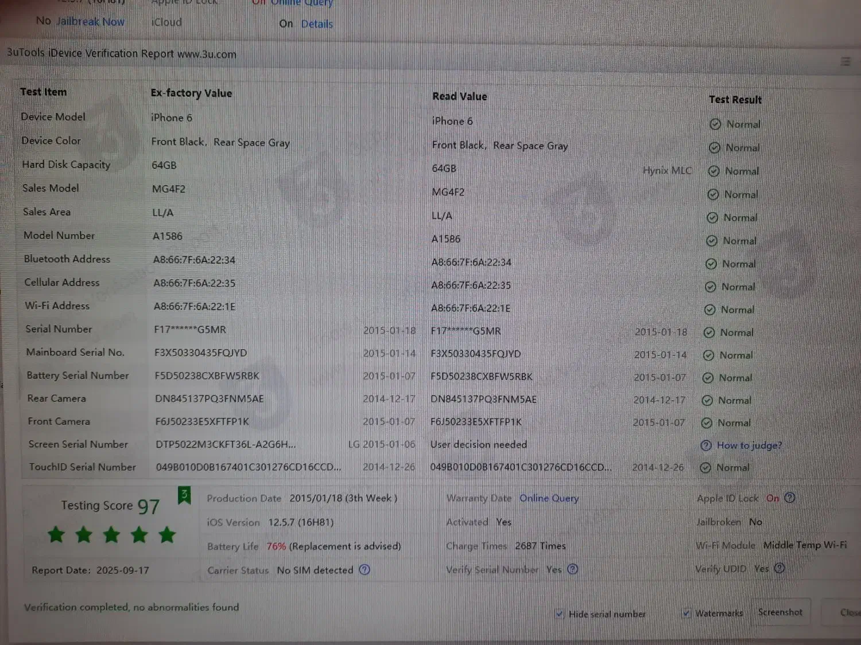
Task: Click the 'Report Date: 2025-09-17' text
Action: tap(91, 570)
